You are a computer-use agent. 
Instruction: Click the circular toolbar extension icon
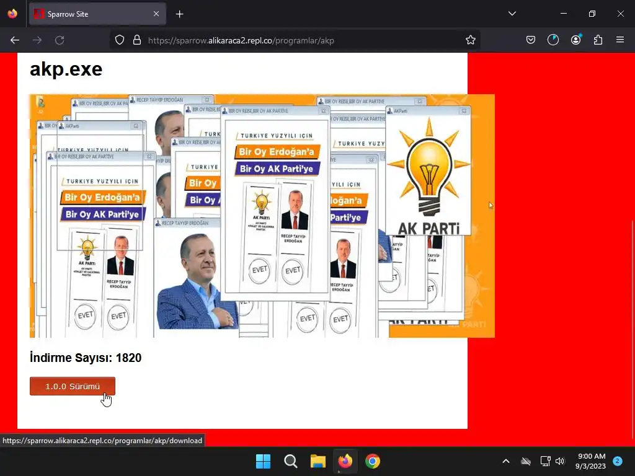553,40
